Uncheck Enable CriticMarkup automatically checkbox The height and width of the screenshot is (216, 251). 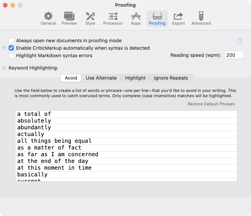click(11, 48)
